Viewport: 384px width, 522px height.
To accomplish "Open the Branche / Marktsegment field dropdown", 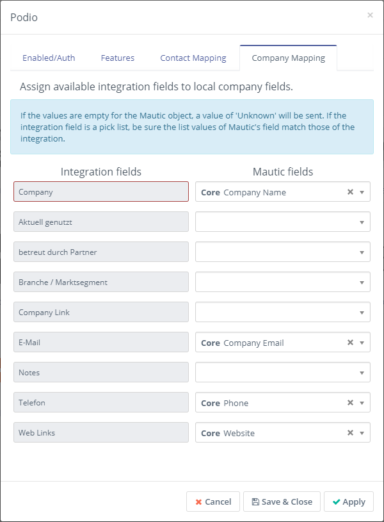I will click(x=282, y=282).
